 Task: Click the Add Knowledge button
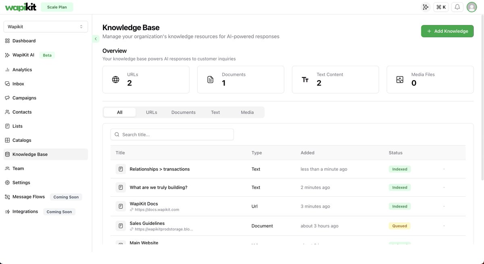447,31
